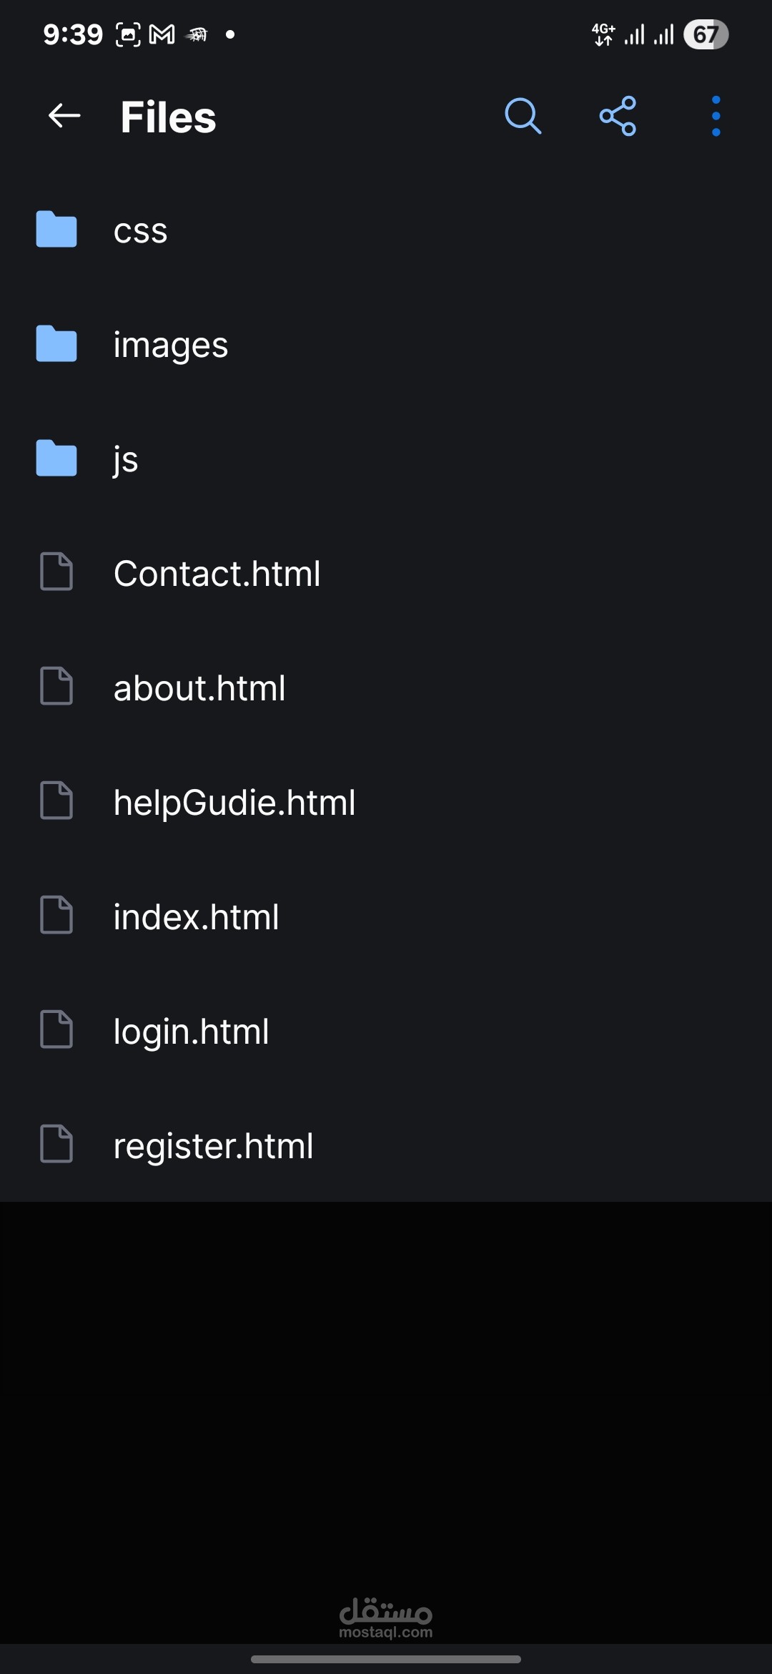Tap the back arrow icon
Image resolution: width=772 pixels, height=1674 pixels.
click(64, 115)
